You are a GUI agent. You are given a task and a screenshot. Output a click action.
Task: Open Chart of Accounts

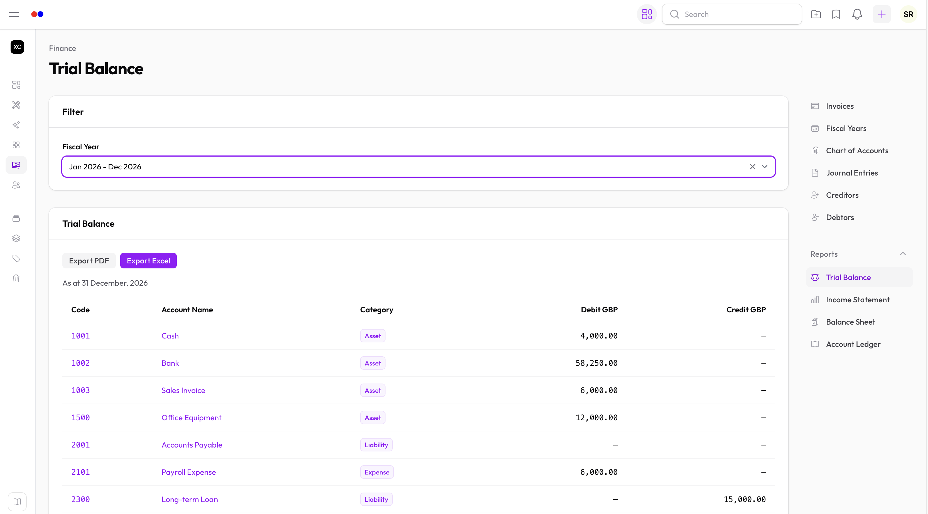859,151
